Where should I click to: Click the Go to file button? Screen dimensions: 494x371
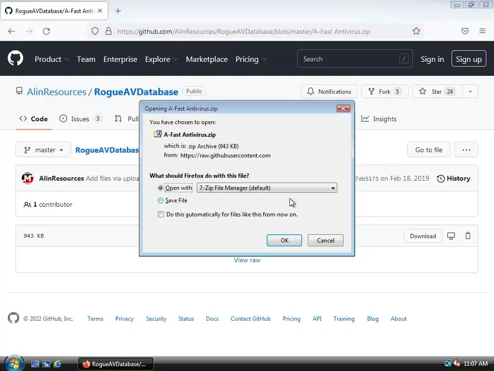(428, 150)
